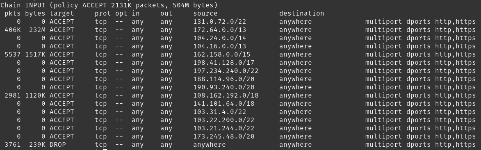
Task: Click the DROP target in last rule
Action: (58, 145)
